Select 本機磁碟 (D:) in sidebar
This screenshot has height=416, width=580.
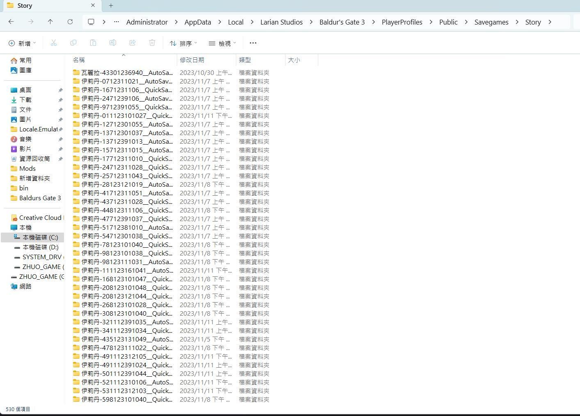click(40, 247)
